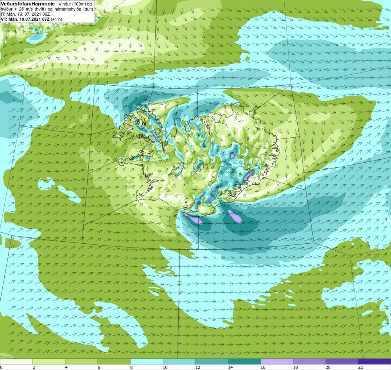Click the pale yellow 0–2 m/s legend swatch
391x370 pixels.
(16, 361)
